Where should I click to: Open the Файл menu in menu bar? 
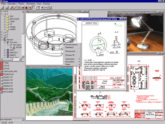coord(3,4)
